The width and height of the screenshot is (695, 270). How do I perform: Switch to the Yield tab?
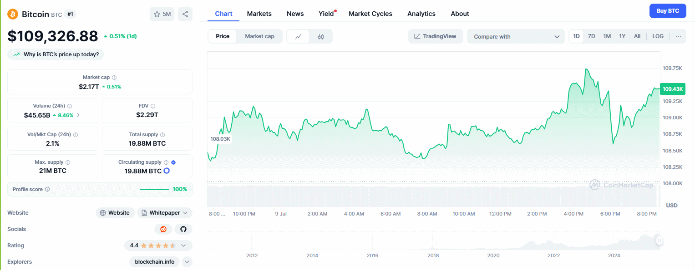[326, 14]
